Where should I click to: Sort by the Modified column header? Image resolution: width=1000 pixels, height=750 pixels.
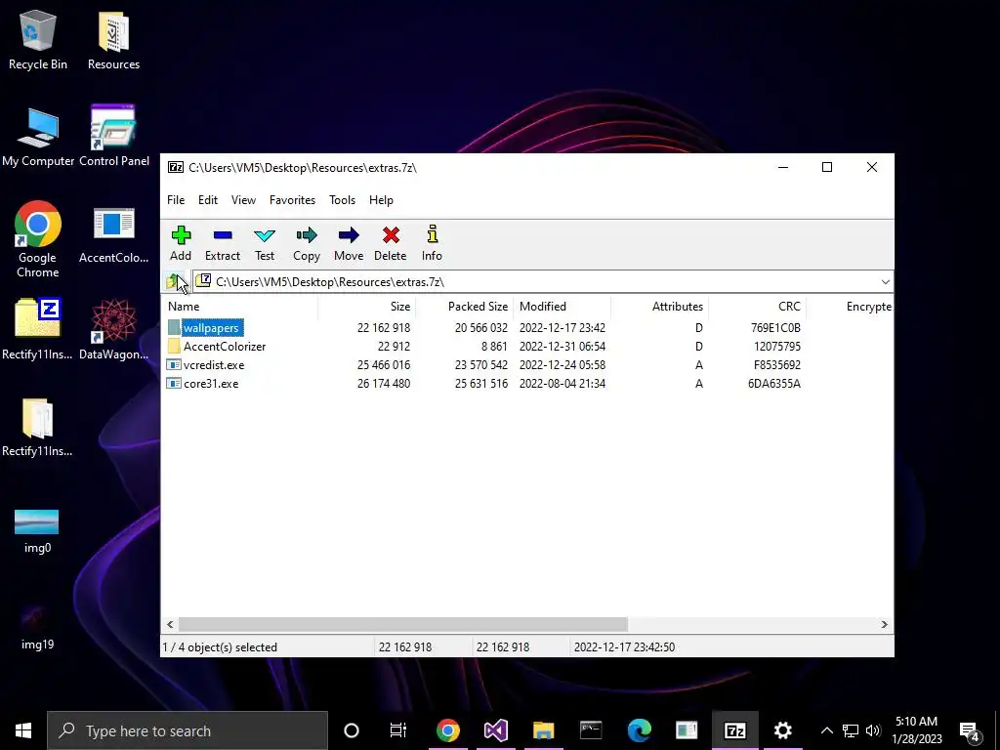click(562, 307)
